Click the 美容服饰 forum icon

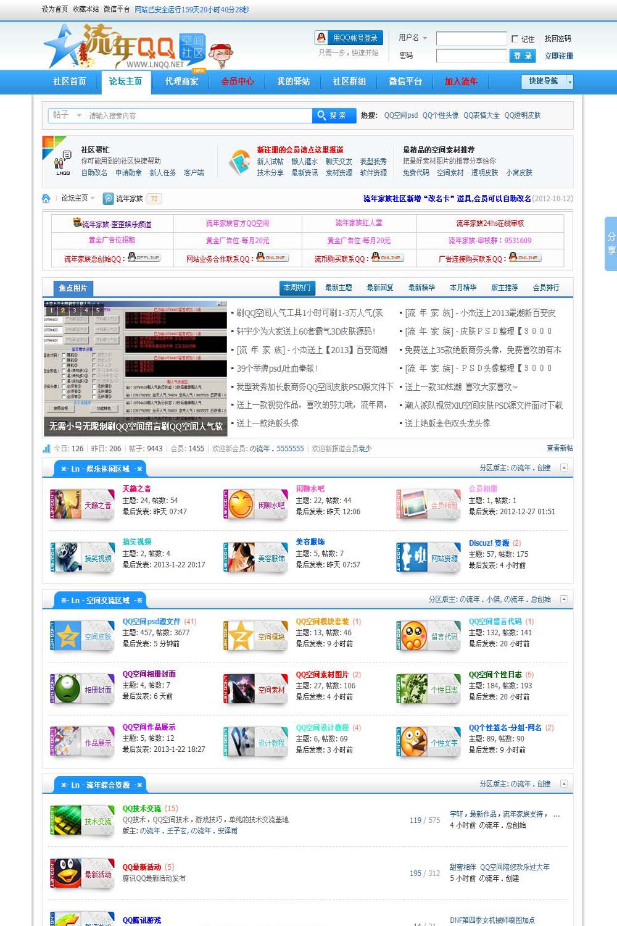(x=255, y=557)
